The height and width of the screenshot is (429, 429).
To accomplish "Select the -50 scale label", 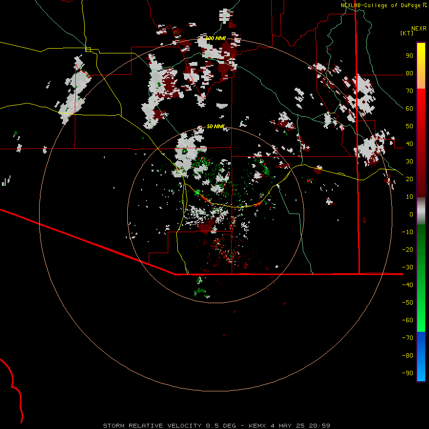I will point(408,303).
